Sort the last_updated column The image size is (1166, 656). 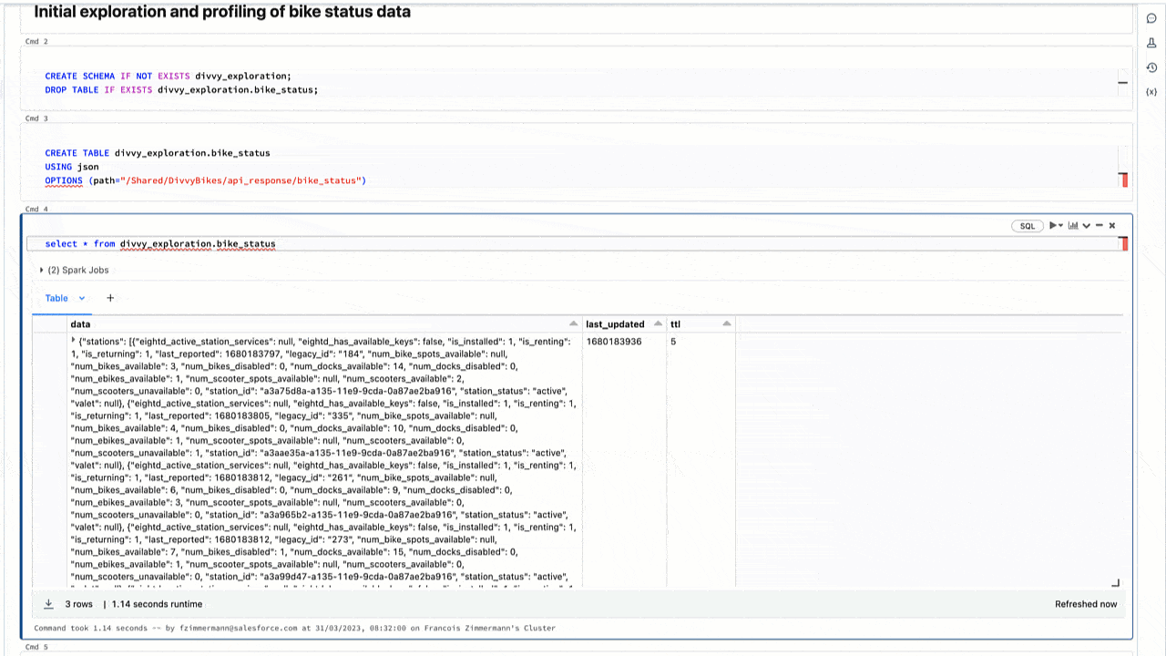click(x=658, y=323)
